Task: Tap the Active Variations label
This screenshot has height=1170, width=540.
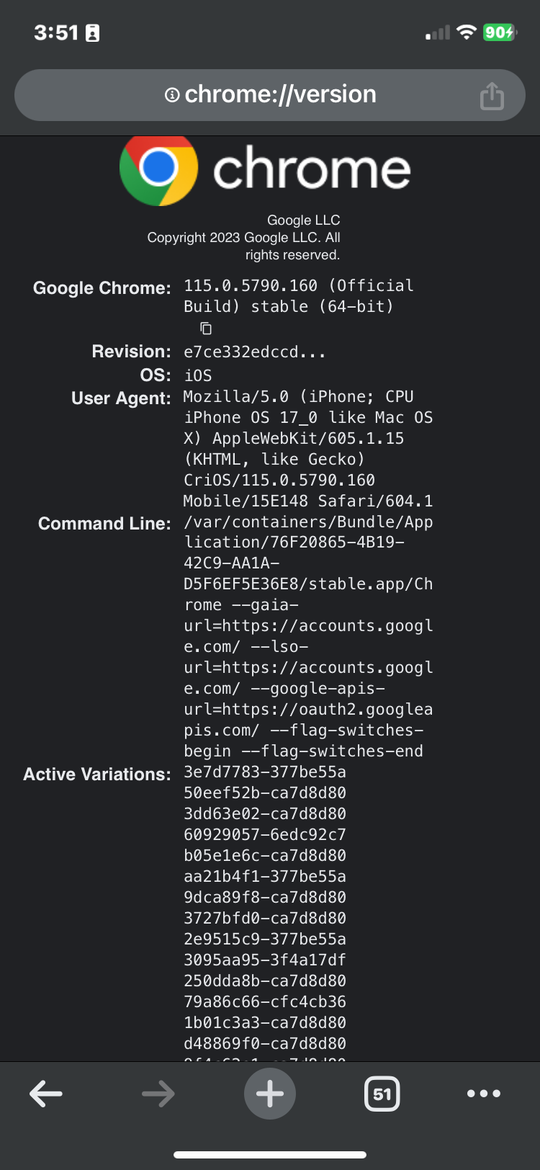Action: click(x=96, y=773)
